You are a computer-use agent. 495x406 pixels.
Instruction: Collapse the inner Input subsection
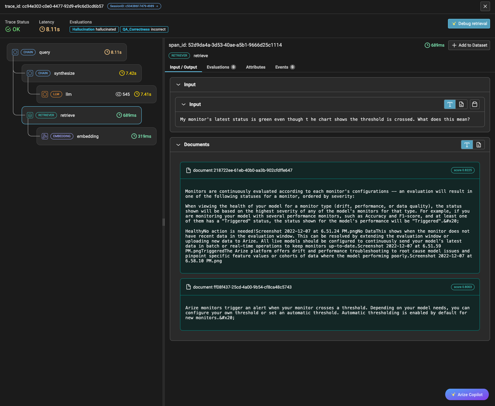[183, 104]
